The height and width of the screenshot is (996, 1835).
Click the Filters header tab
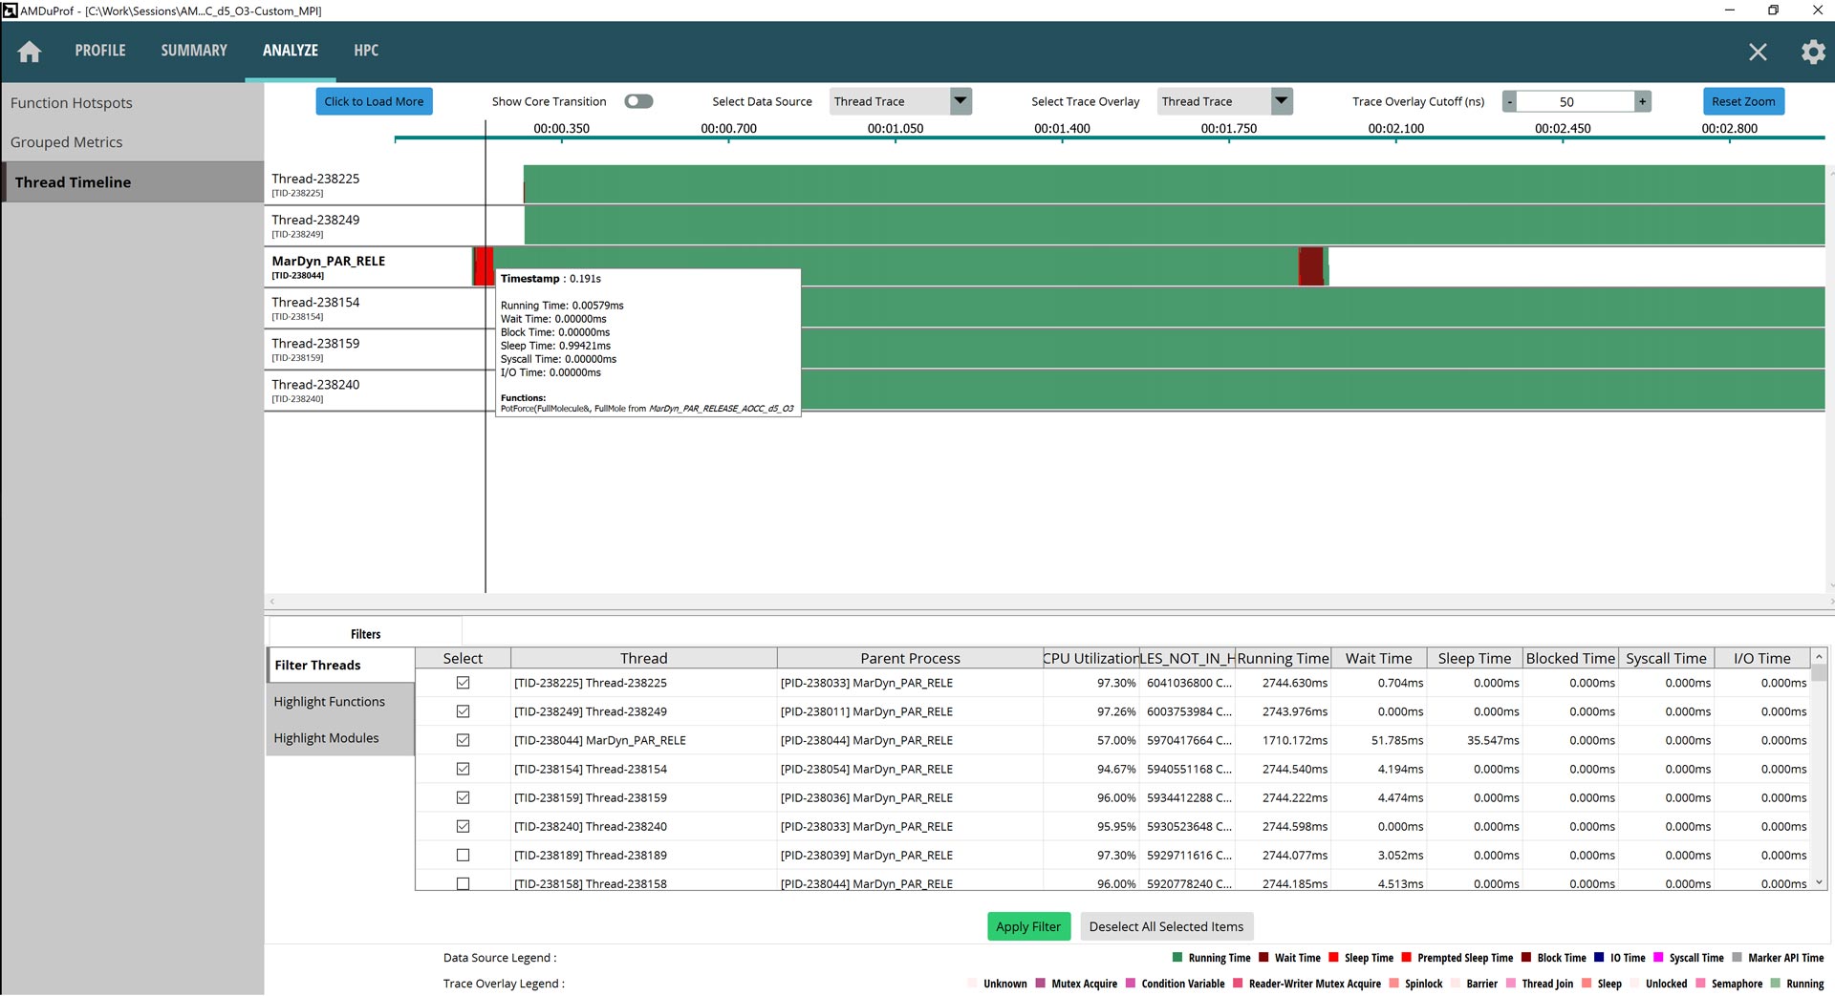pyautogui.click(x=365, y=634)
